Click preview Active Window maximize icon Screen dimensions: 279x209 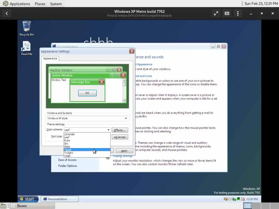point(118,75)
